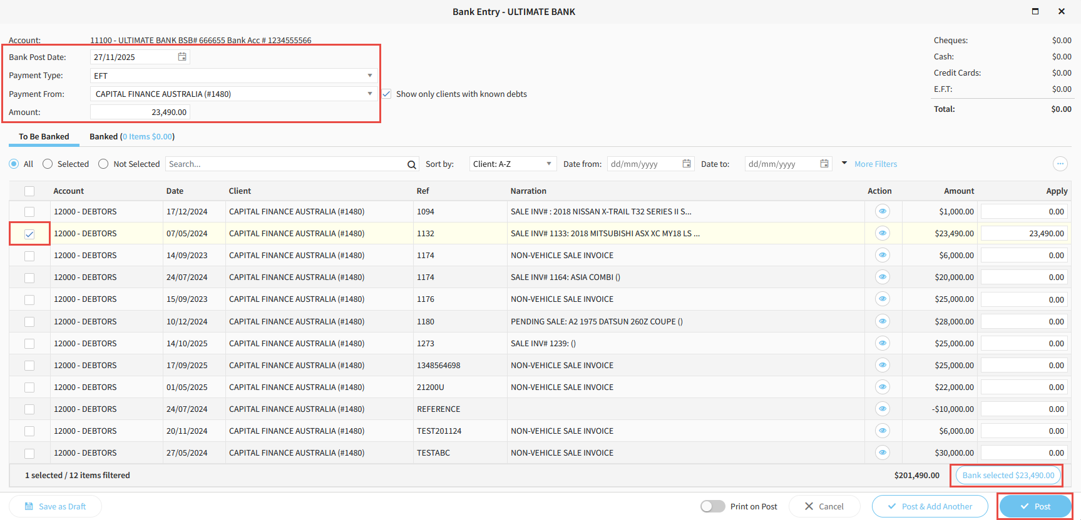
Task: Click the Amount input field
Action: pos(140,112)
